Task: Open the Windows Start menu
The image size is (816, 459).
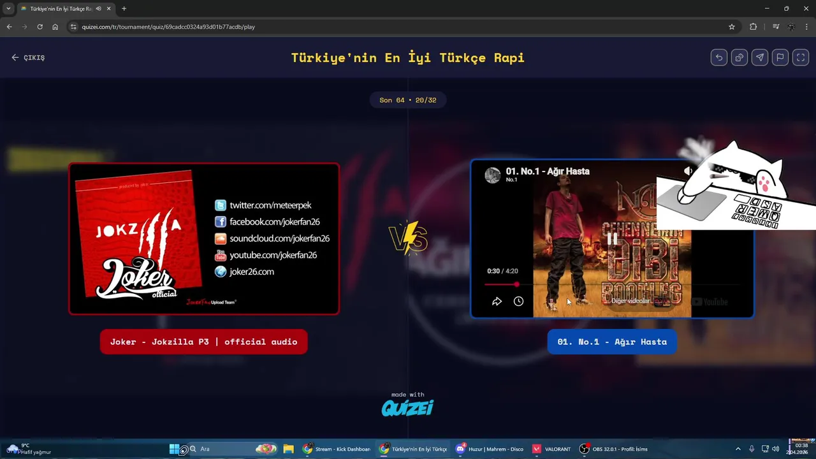Action: [x=174, y=449]
